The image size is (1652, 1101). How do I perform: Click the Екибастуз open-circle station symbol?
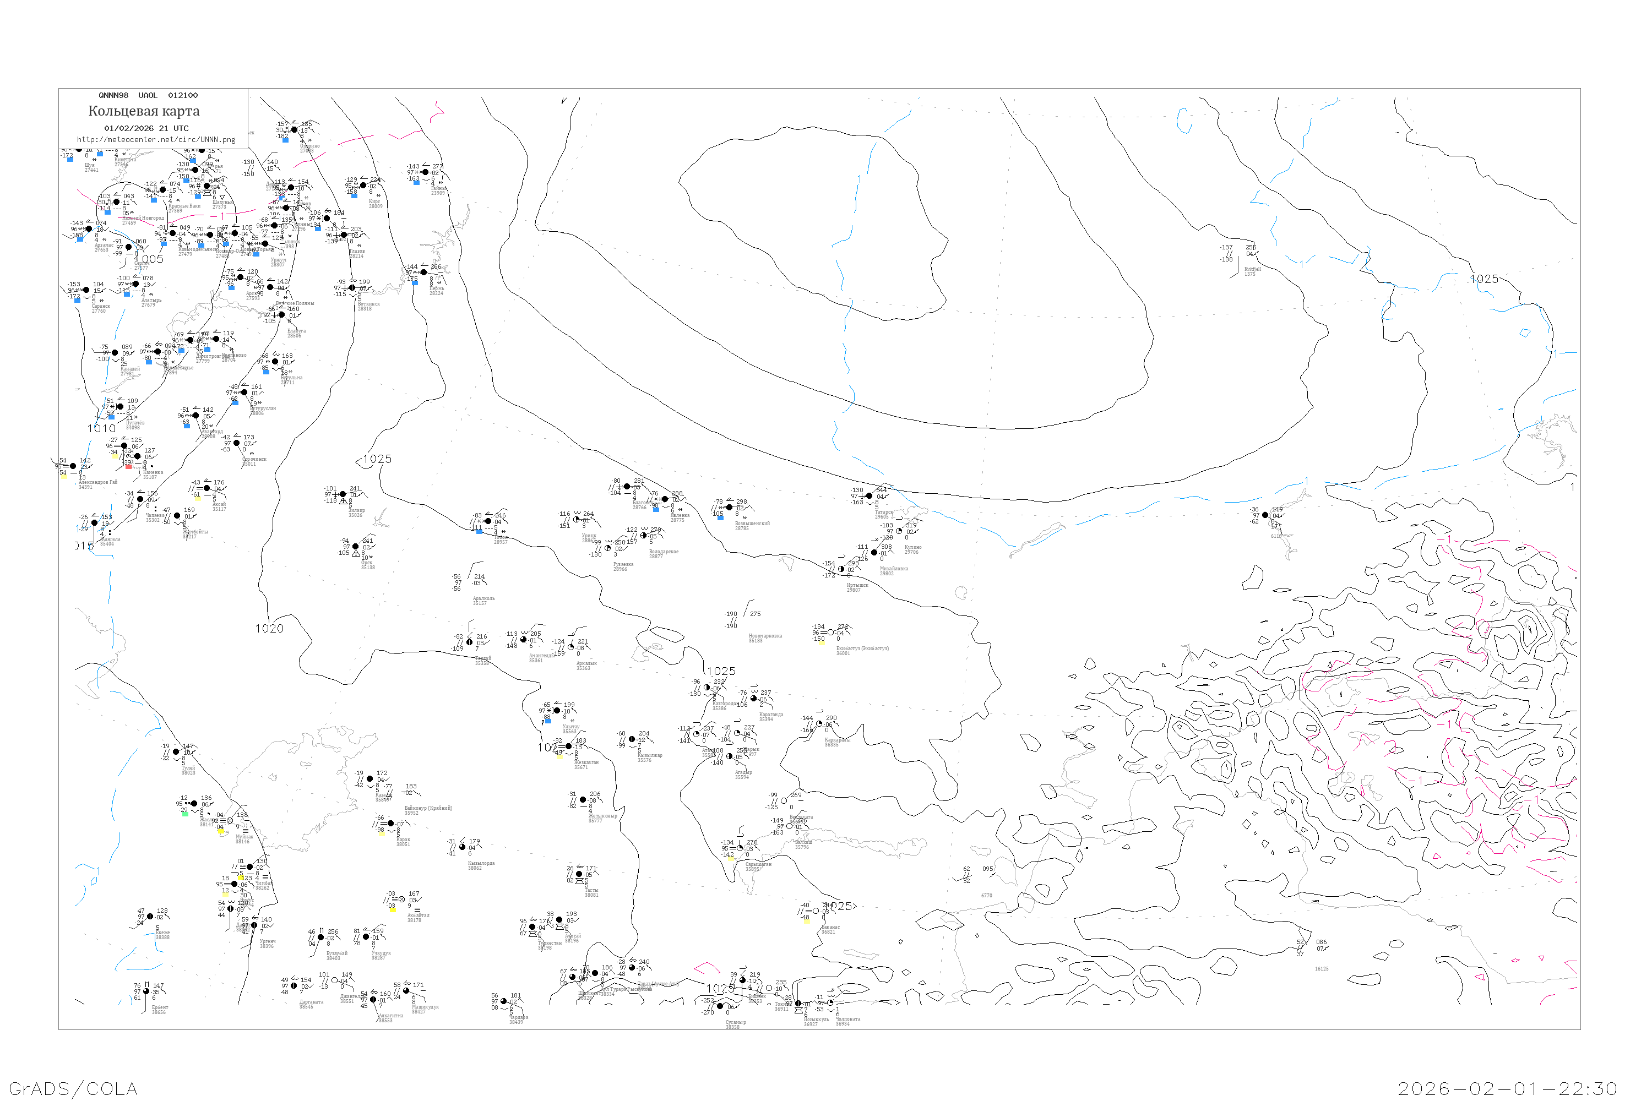(x=830, y=633)
